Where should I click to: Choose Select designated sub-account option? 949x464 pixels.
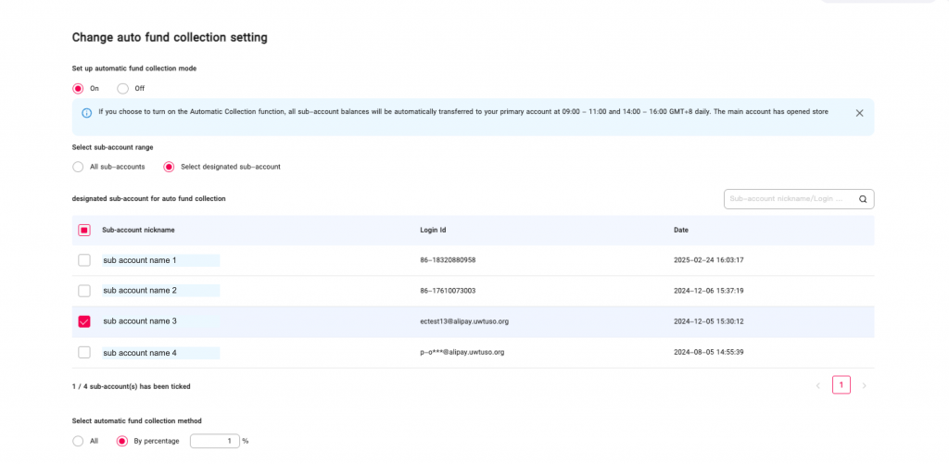point(169,167)
